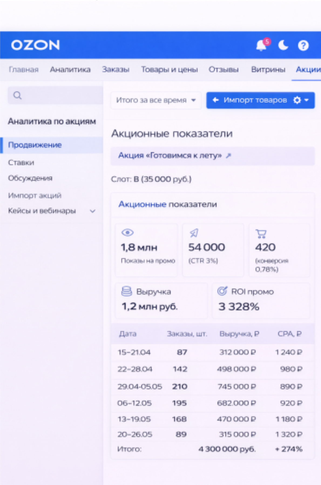Click the 1,2 млн руб. revenue value

point(150,307)
